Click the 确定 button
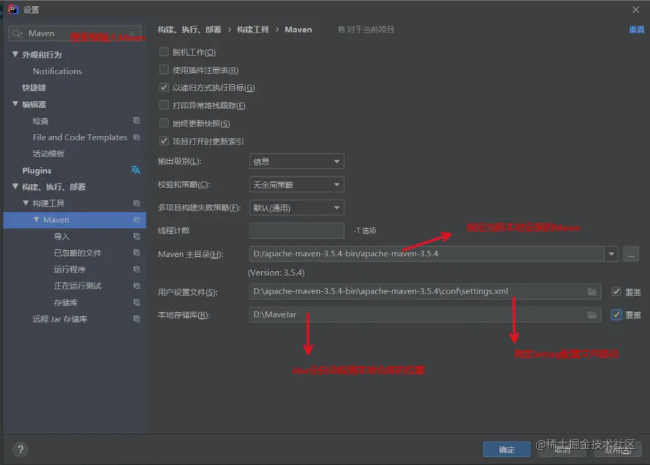The image size is (650, 465). coord(507,449)
